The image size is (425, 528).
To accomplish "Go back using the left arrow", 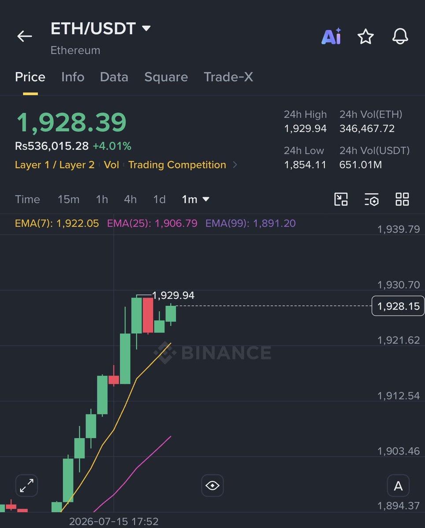I will [x=25, y=37].
